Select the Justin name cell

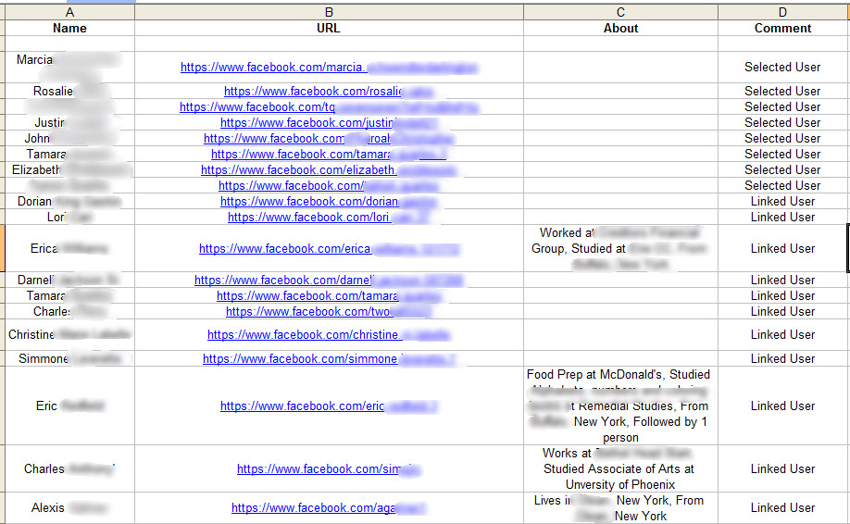tap(70, 122)
